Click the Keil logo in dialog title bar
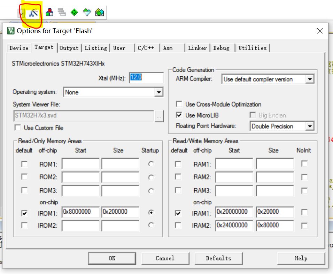This screenshot has height=274, width=333. (x=10, y=31)
